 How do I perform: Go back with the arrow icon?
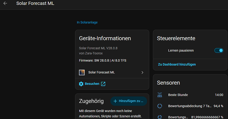click(5, 3)
